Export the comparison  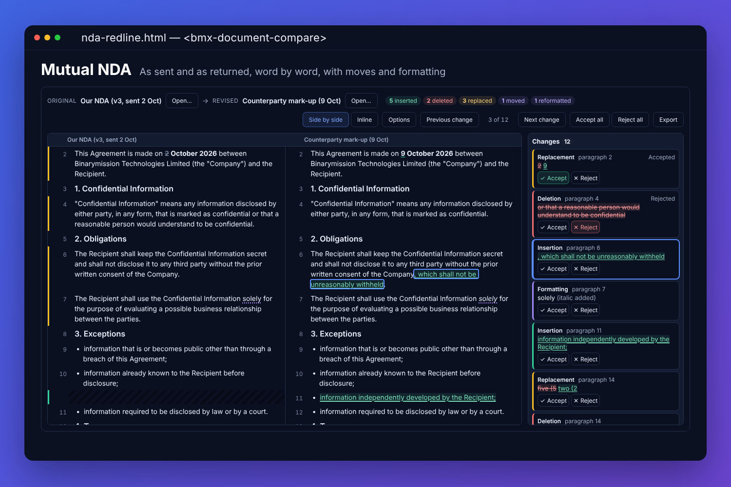point(668,120)
